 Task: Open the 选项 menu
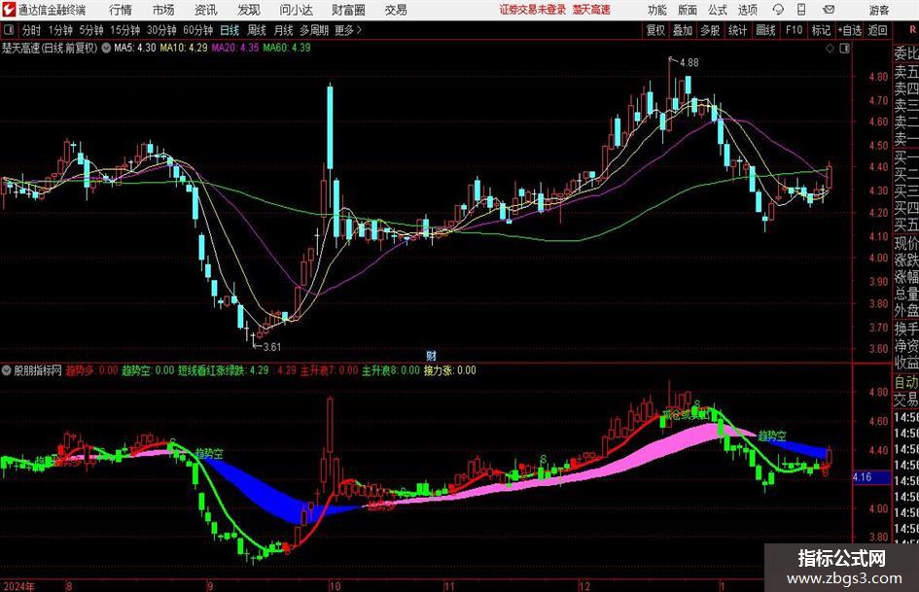coord(747,10)
